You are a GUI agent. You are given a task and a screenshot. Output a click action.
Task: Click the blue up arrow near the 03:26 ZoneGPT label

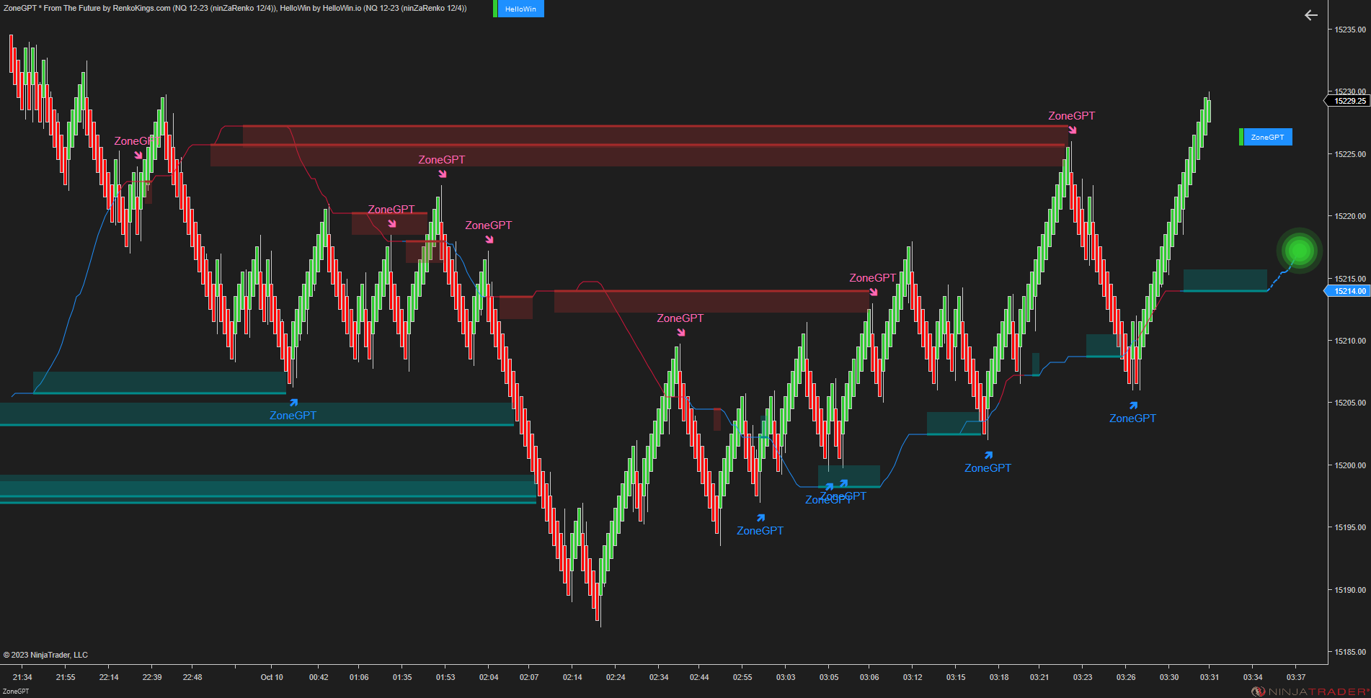point(1135,404)
